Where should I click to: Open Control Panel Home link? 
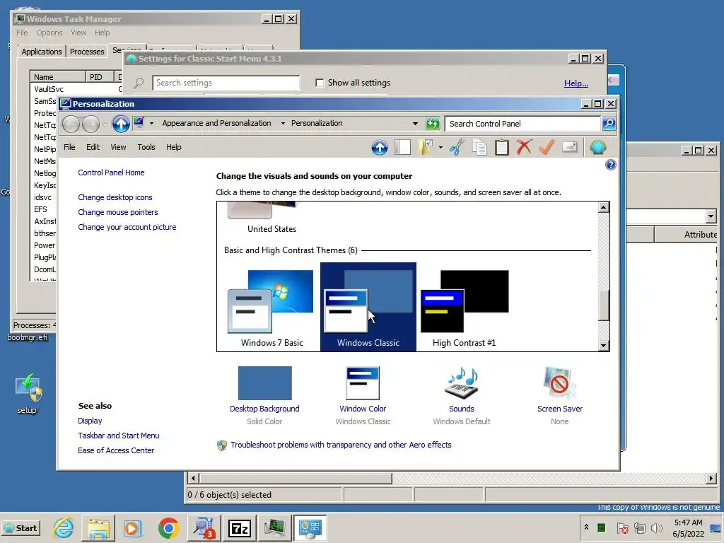111,173
